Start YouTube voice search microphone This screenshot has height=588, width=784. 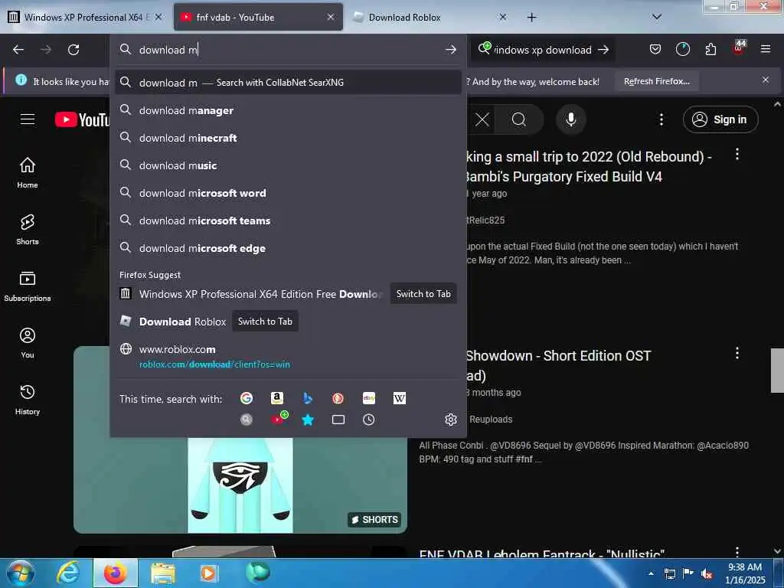point(570,119)
